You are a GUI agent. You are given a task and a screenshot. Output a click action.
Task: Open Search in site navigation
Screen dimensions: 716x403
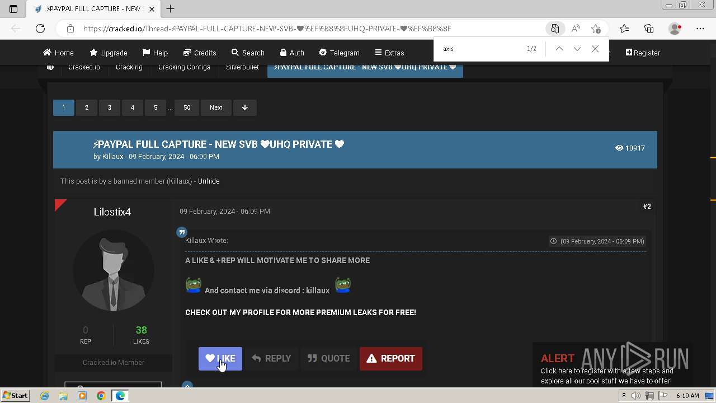[x=248, y=53]
